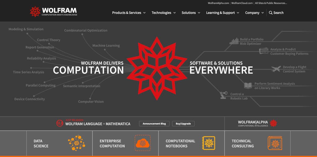Open the Learning & Support menu
317x157 pixels.
pos(220,13)
